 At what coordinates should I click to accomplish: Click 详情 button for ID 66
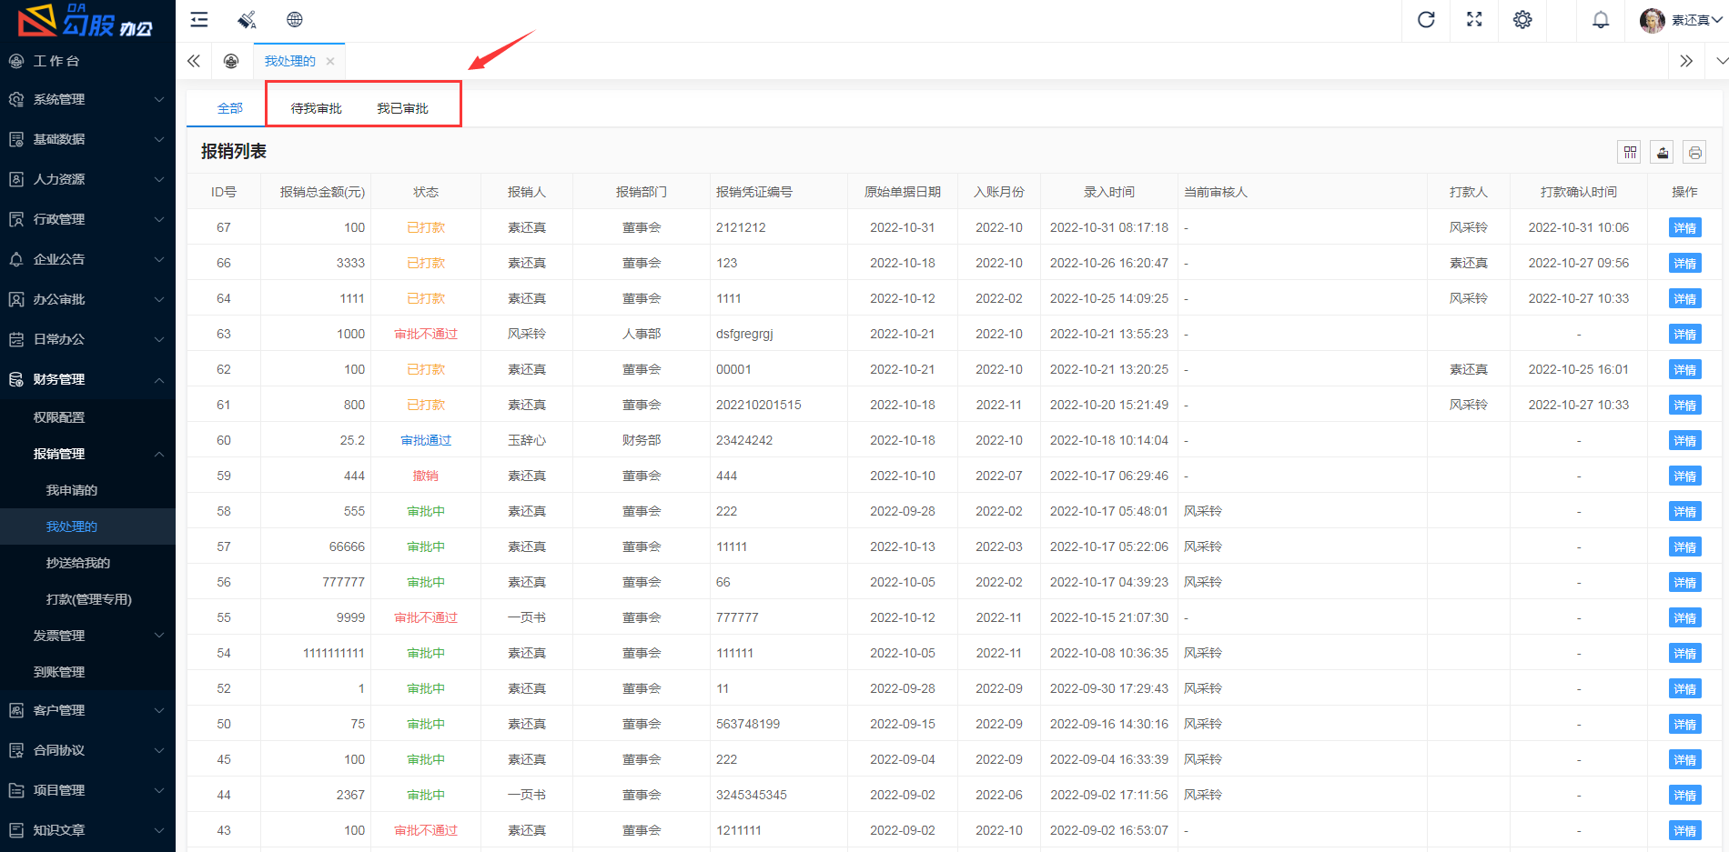click(x=1684, y=264)
